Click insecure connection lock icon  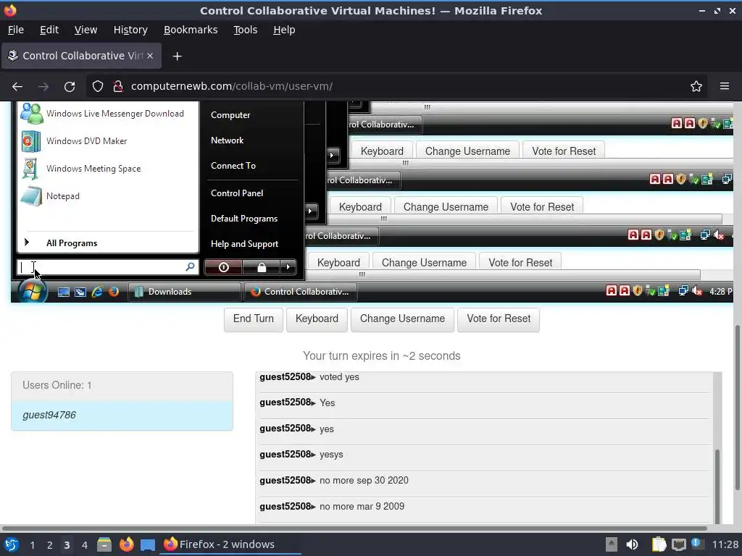click(x=118, y=86)
